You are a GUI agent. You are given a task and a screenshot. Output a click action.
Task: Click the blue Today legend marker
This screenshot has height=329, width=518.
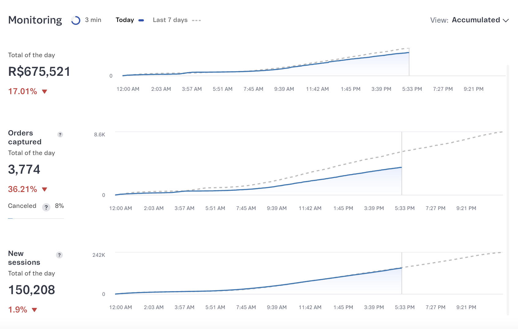[141, 20]
